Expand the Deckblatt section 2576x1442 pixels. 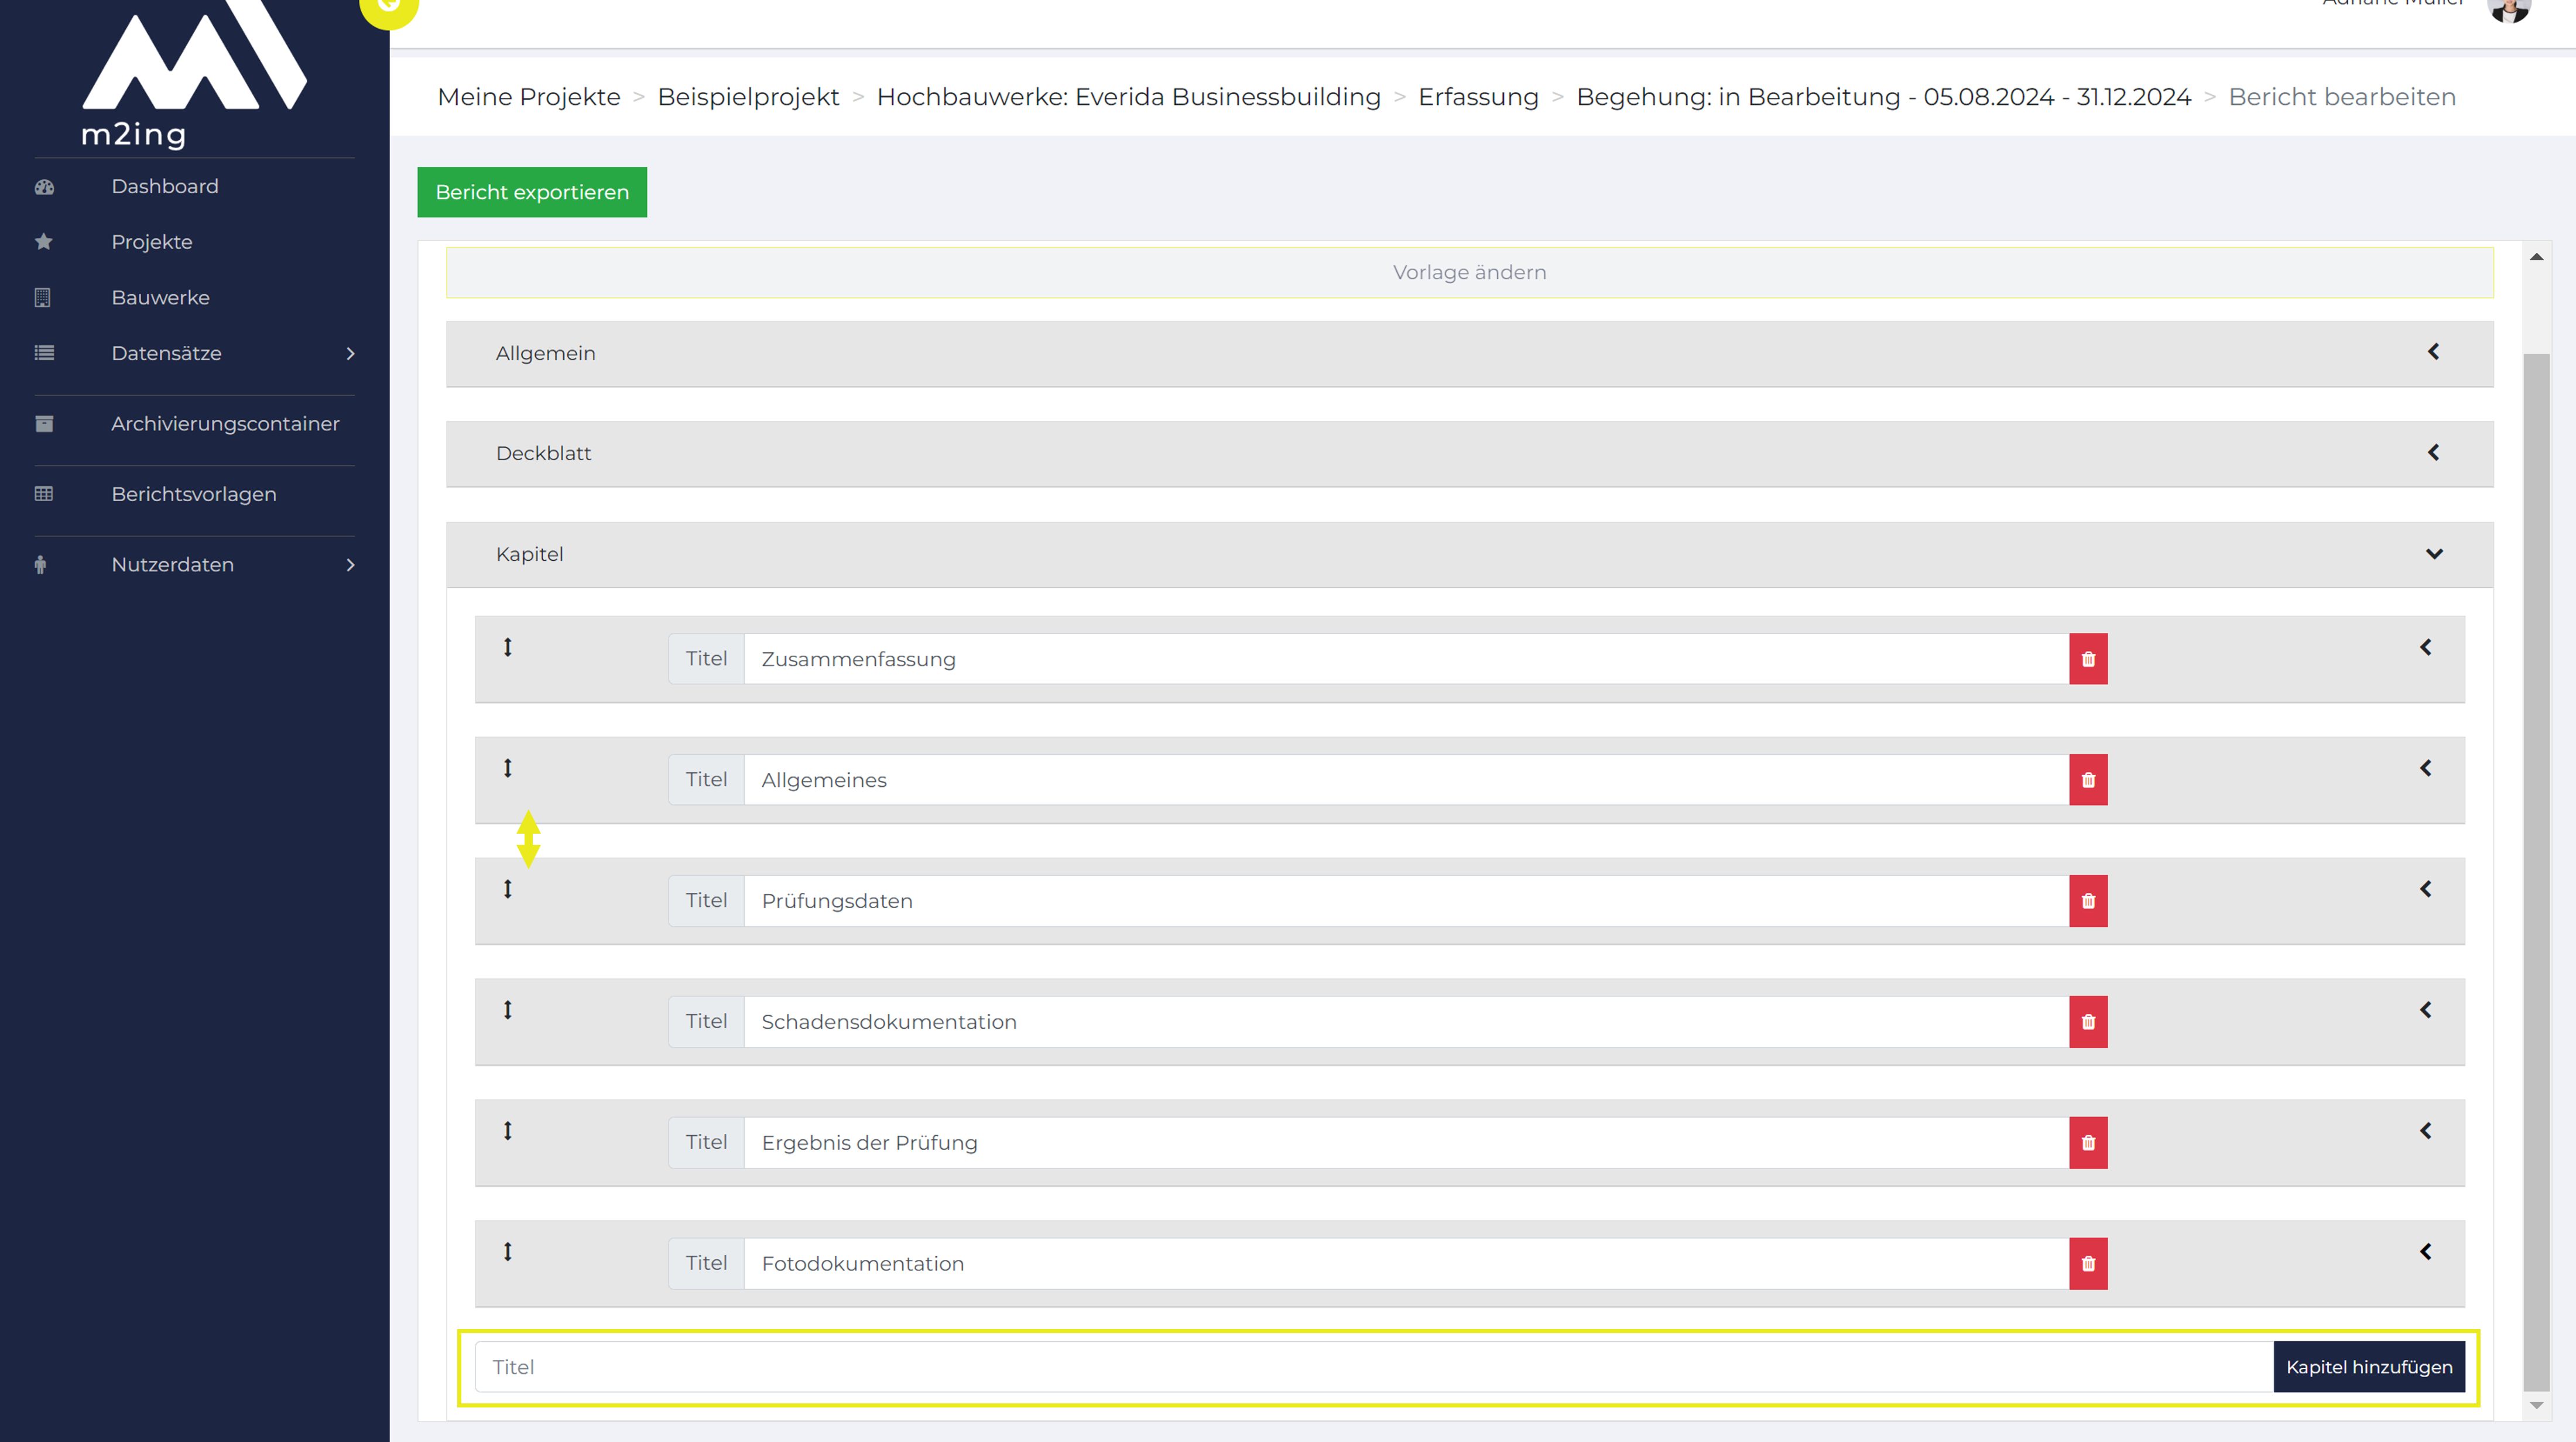pyautogui.click(x=2433, y=453)
